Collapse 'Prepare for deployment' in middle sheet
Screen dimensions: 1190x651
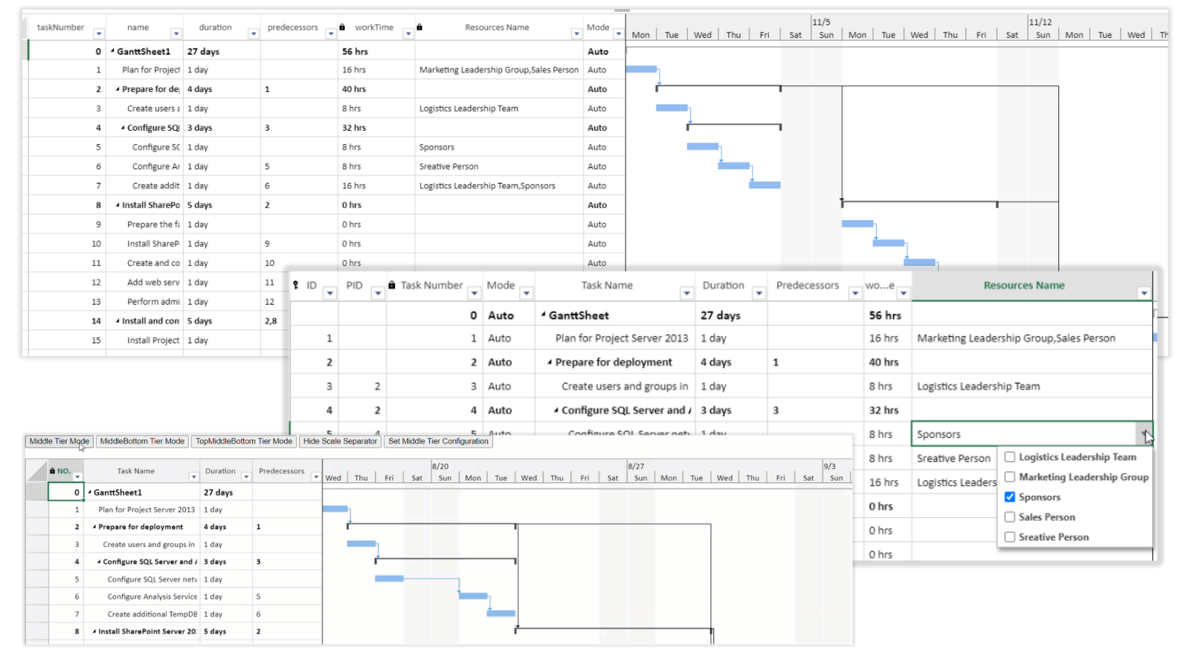[550, 363]
